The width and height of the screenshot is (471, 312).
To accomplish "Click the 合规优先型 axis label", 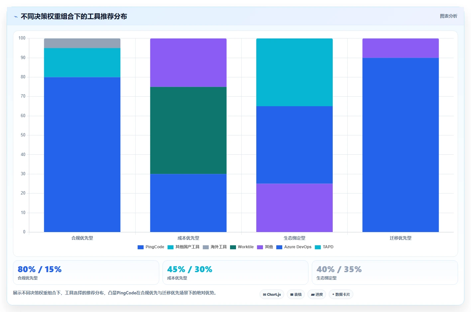I will [x=82, y=238].
